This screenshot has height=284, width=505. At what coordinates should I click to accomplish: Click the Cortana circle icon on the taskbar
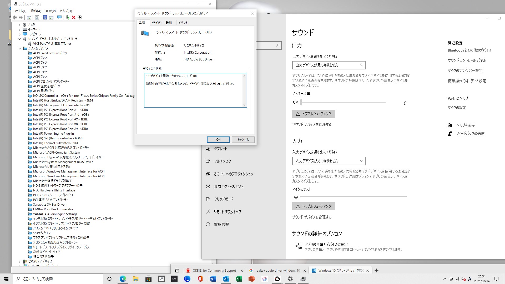[x=109, y=279]
